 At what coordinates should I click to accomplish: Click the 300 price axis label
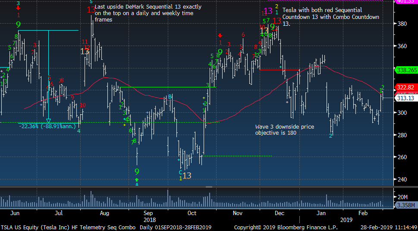coord(402,113)
